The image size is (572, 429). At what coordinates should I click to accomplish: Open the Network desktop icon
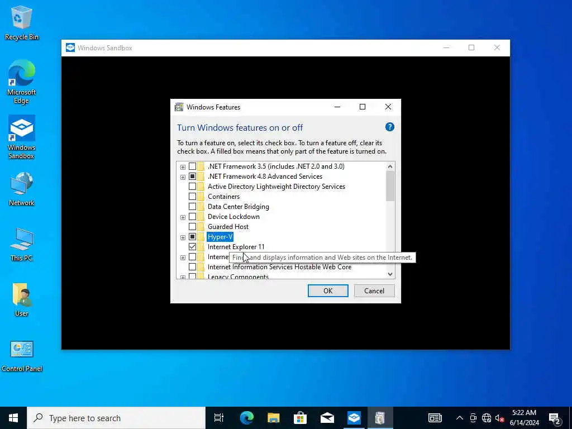[22, 189]
